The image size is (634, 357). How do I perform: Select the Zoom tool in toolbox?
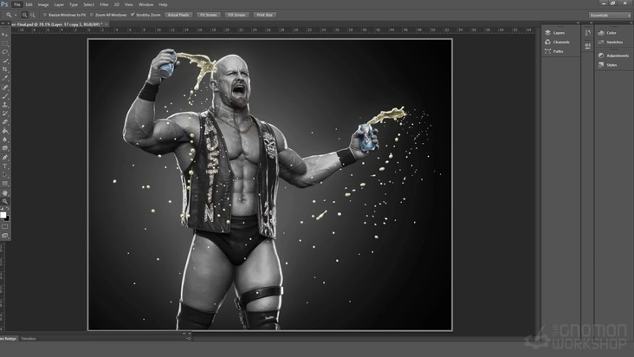click(5, 200)
